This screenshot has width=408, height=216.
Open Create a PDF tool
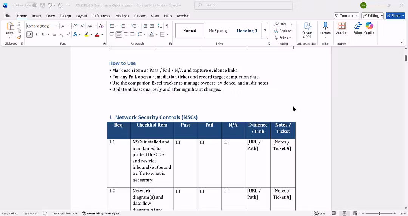307,31
